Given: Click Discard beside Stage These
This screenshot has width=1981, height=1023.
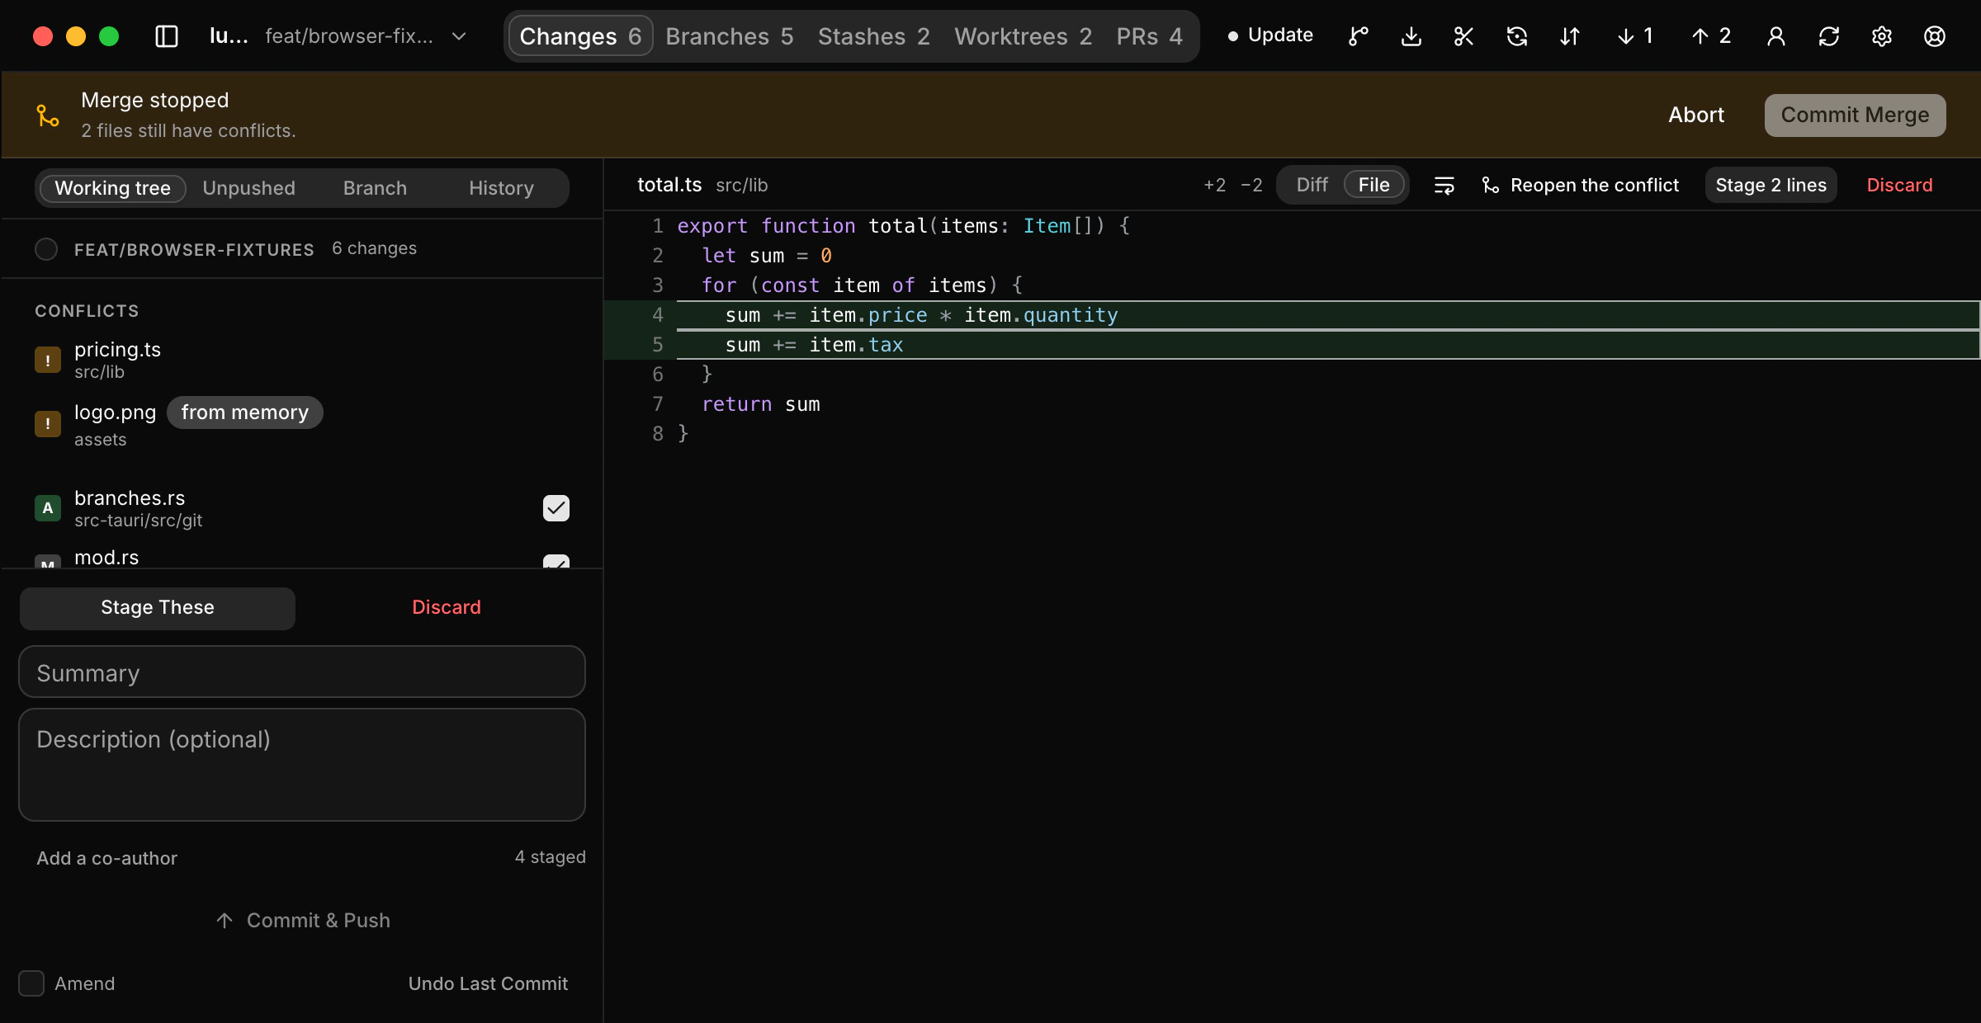Looking at the screenshot, I should click(x=447, y=608).
